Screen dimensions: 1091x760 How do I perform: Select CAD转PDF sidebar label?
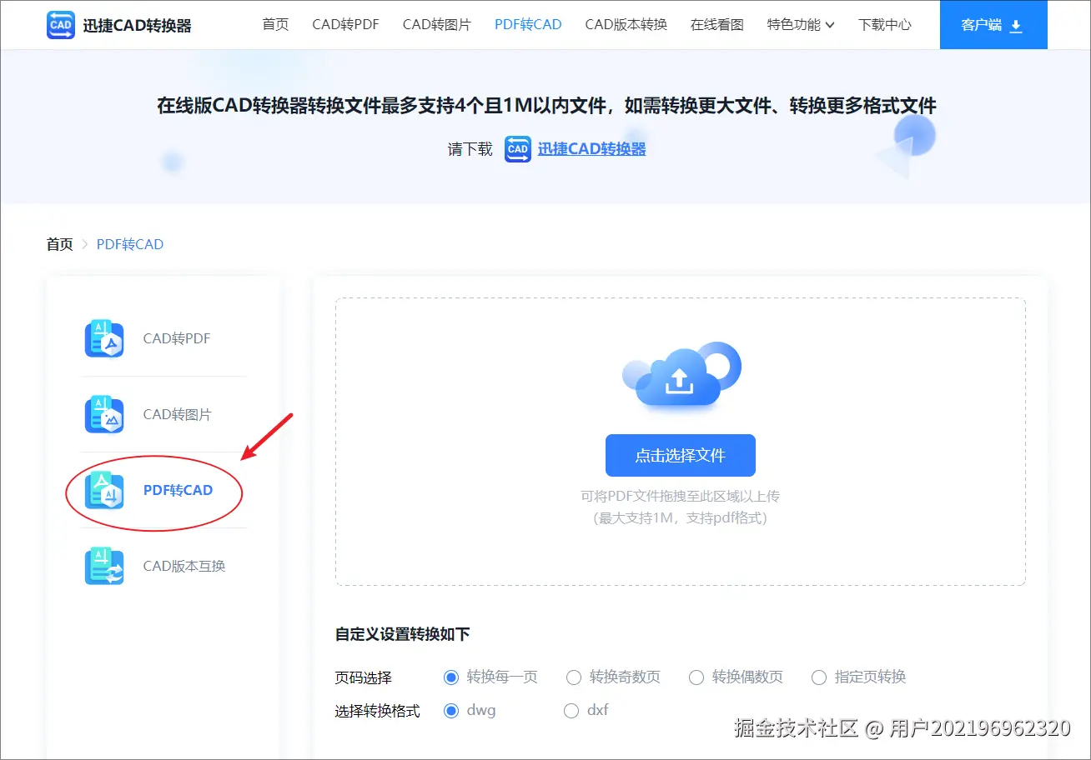tap(177, 339)
